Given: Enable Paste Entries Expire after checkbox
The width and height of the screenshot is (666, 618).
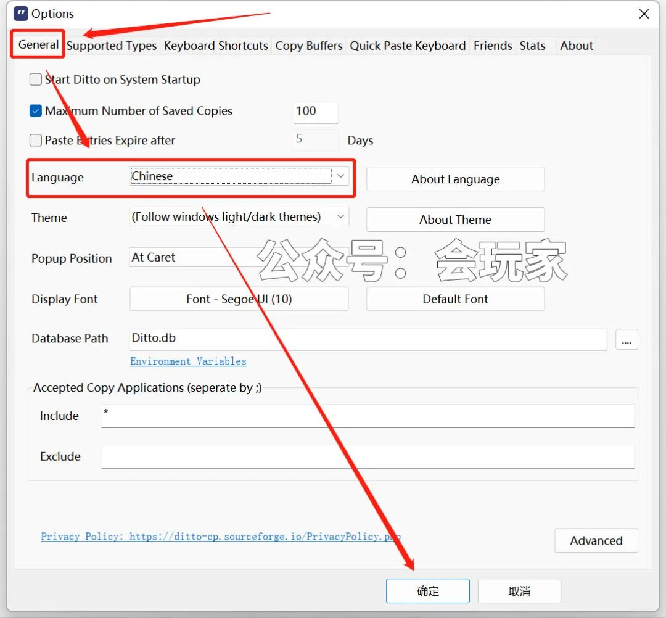Looking at the screenshot, I should coord(36,140).
